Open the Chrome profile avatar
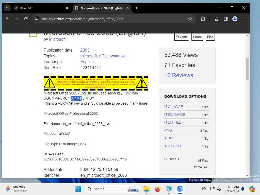Viewport: 260px width, 195px height. coord(235,19)
